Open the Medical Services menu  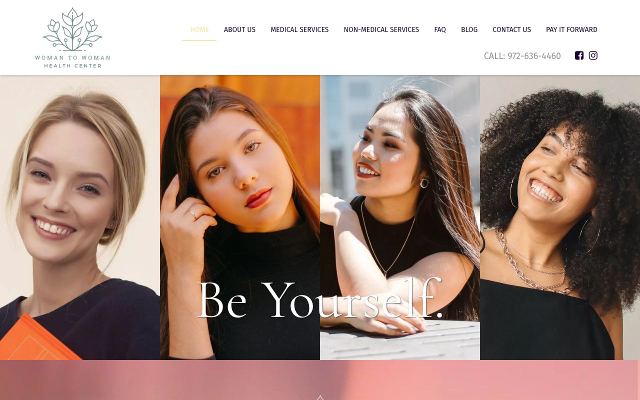299,29
